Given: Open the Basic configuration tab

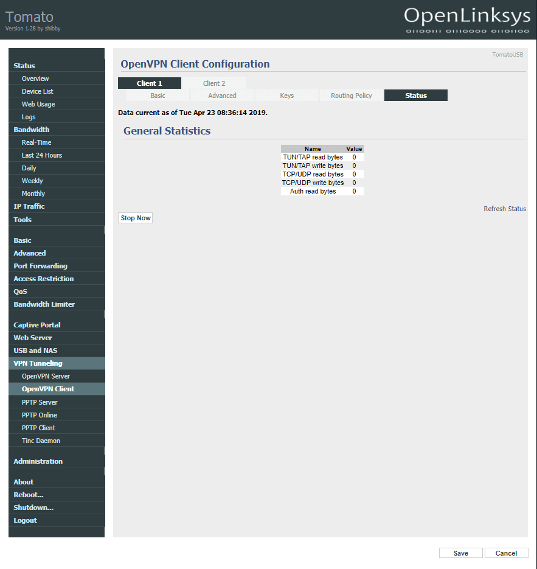Looking at the screenshot, I should pyautogui.click(x=158, y=95).
